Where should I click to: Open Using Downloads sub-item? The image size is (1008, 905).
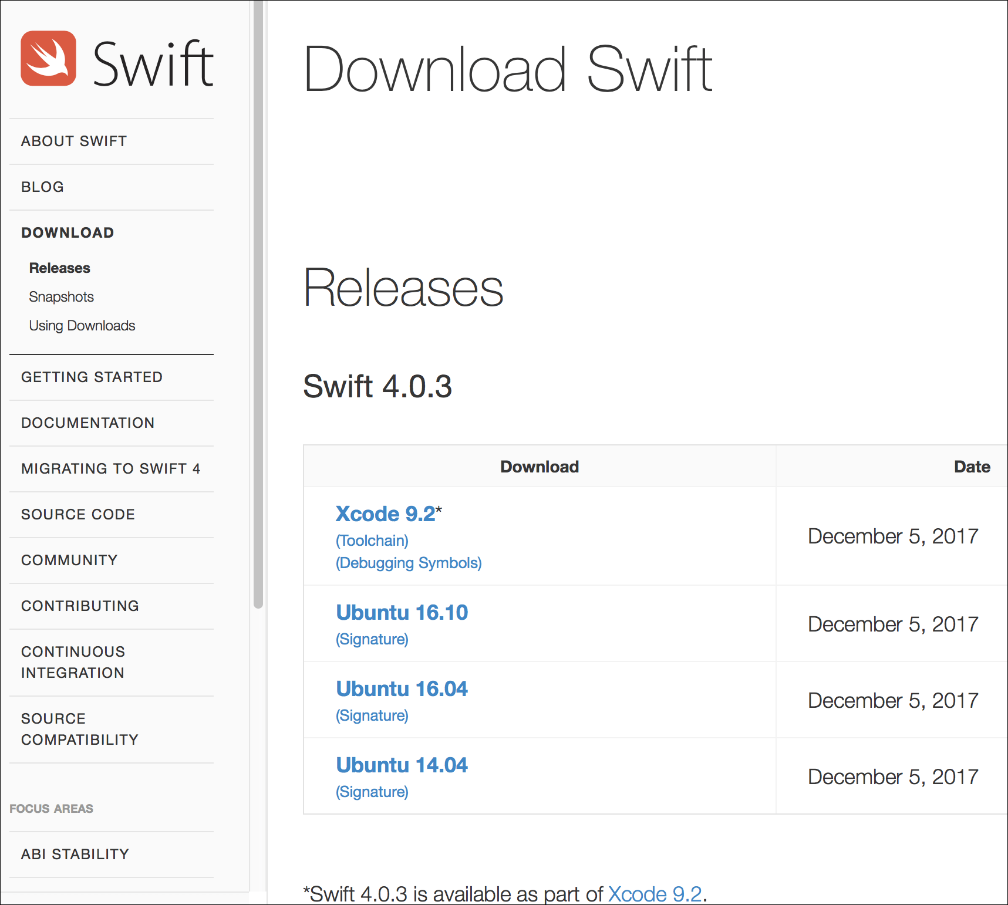[82, 326]
